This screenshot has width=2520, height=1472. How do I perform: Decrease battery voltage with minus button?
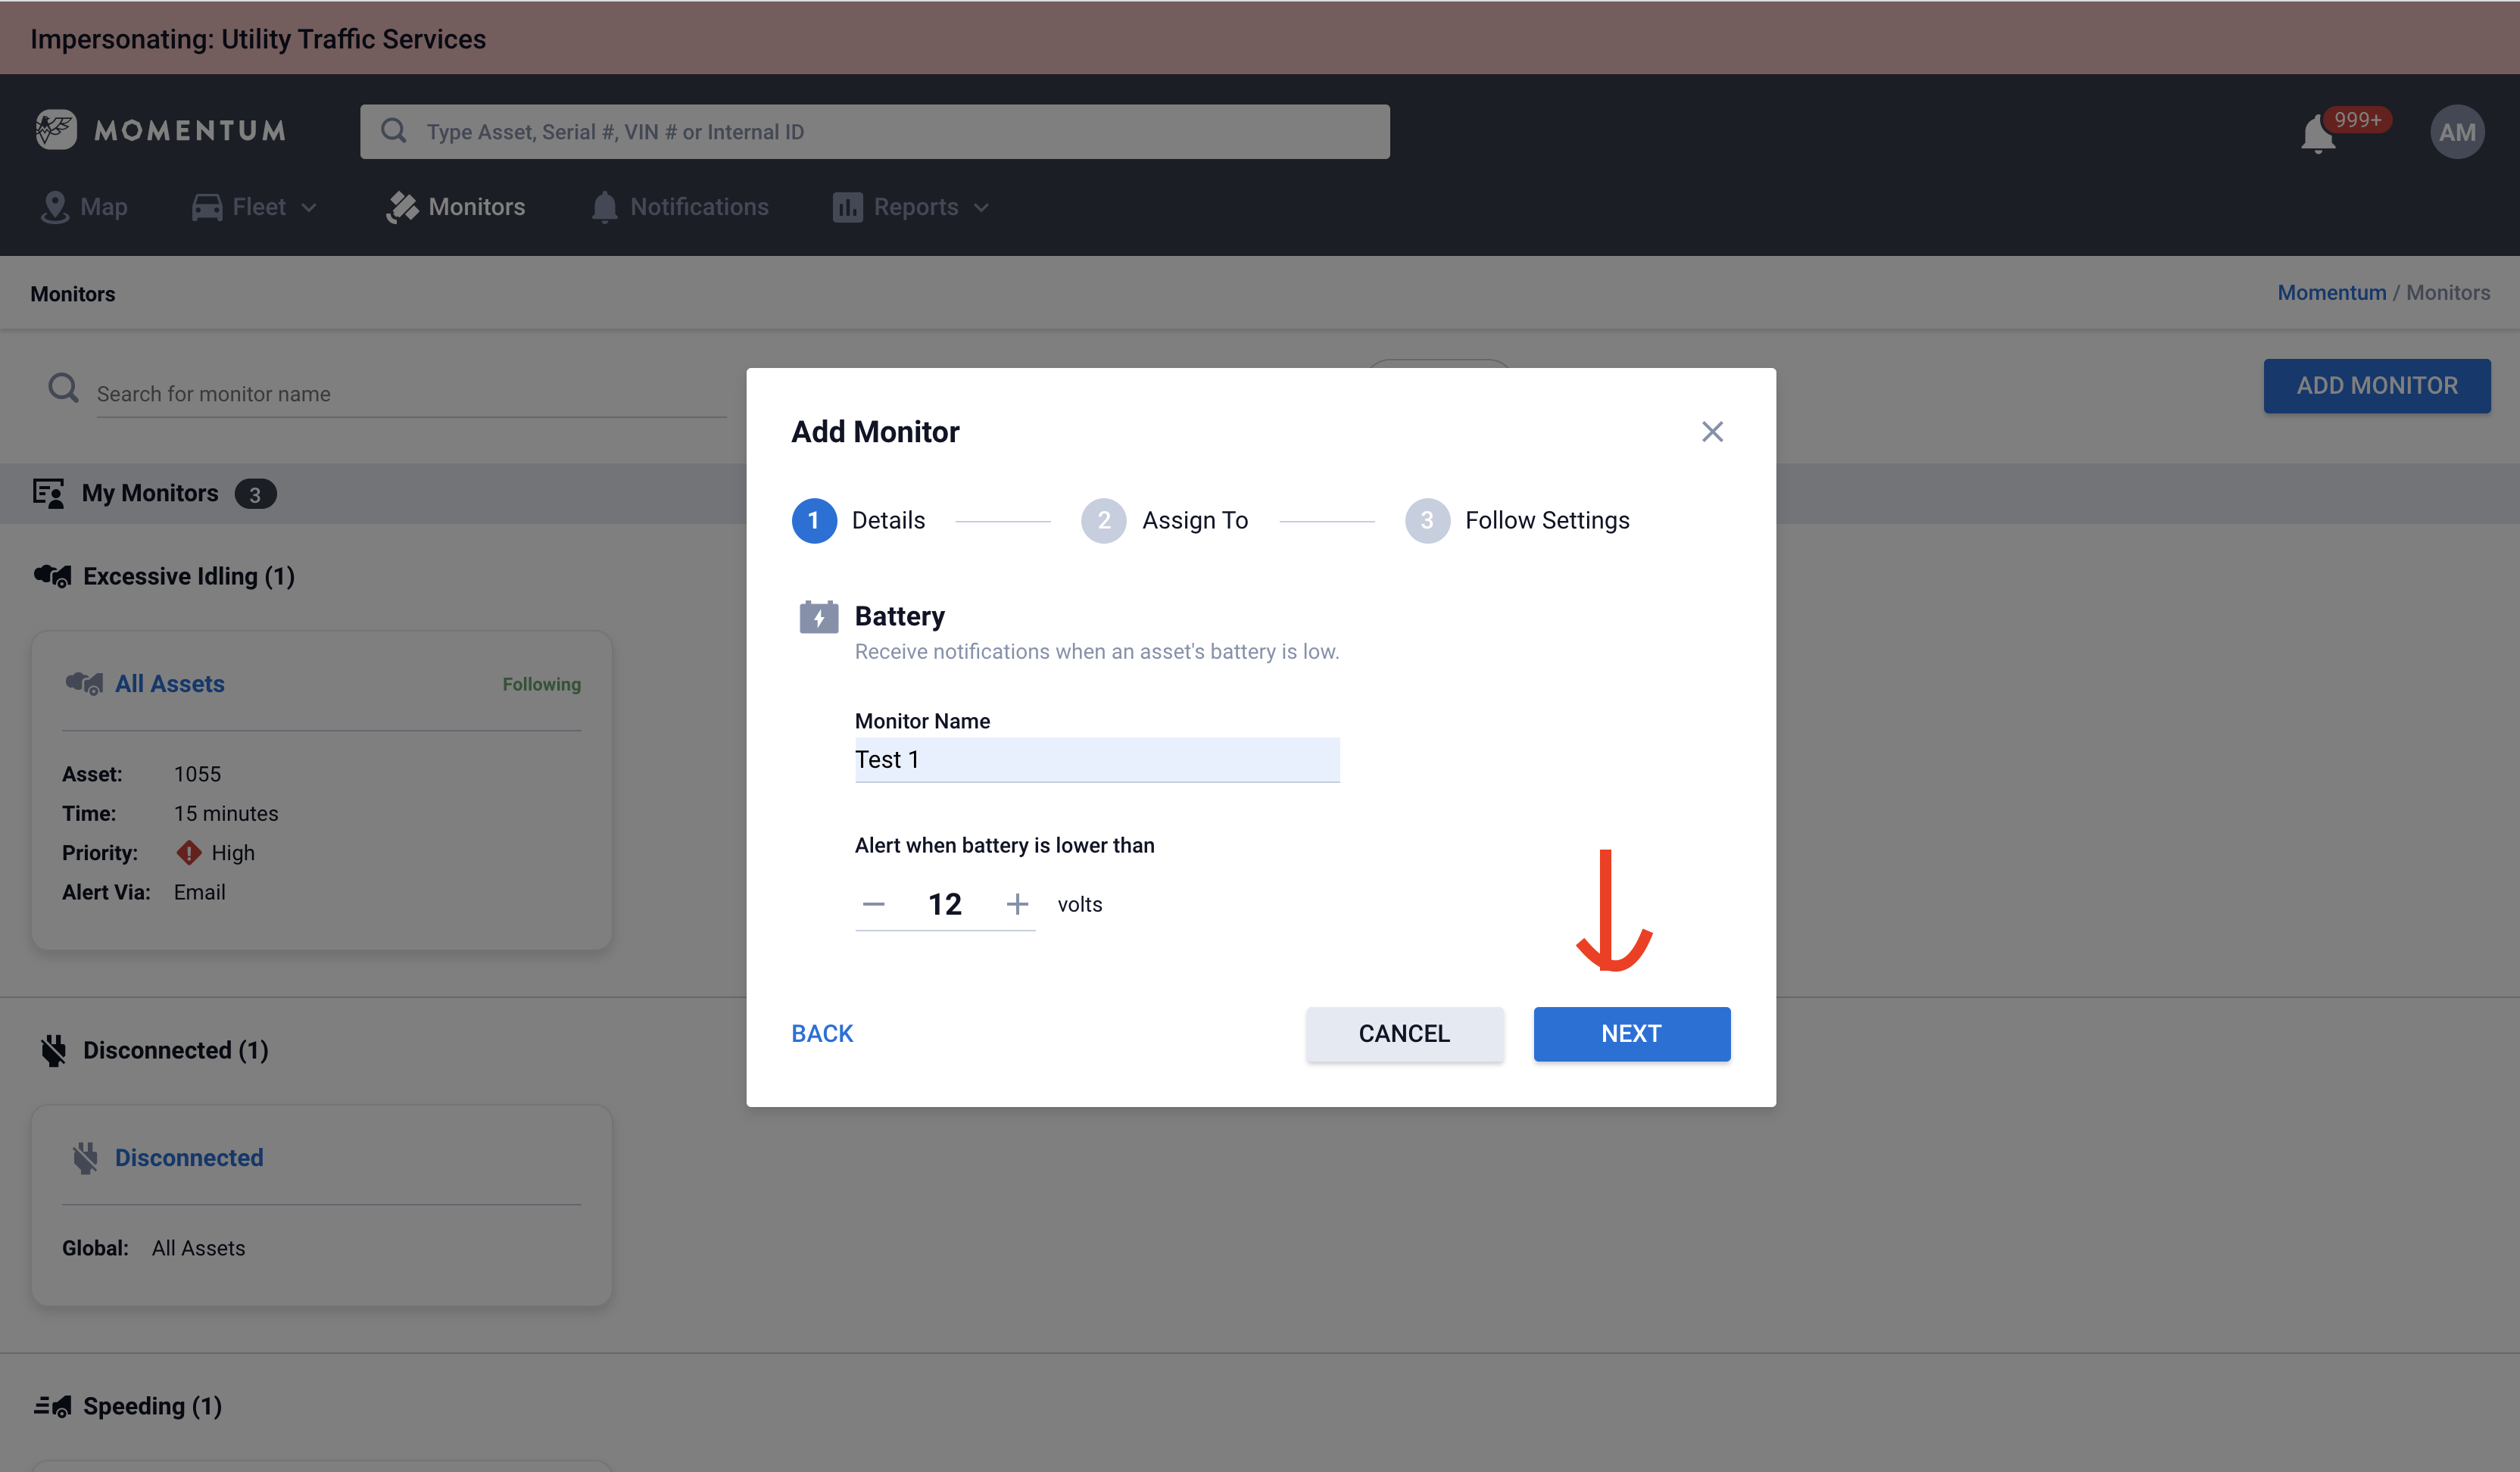tap(873, 904)
